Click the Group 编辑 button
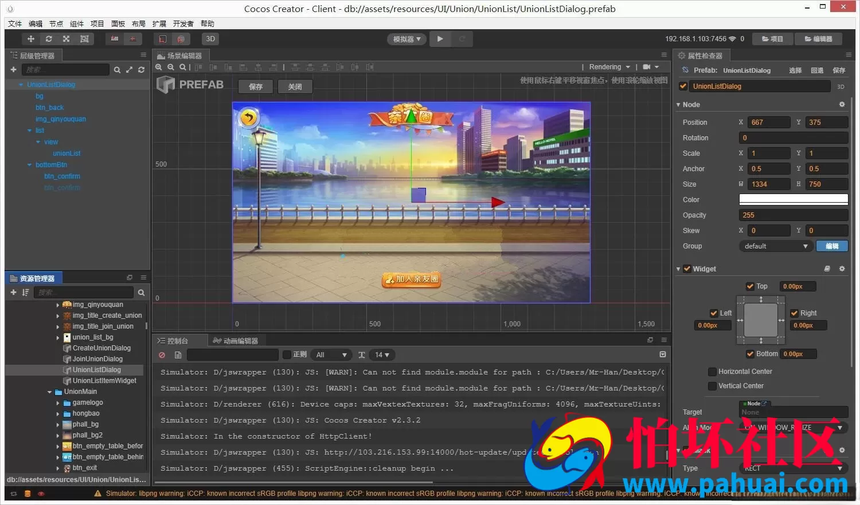The height and width of the screenshot is (505, 860). [832, 246]
